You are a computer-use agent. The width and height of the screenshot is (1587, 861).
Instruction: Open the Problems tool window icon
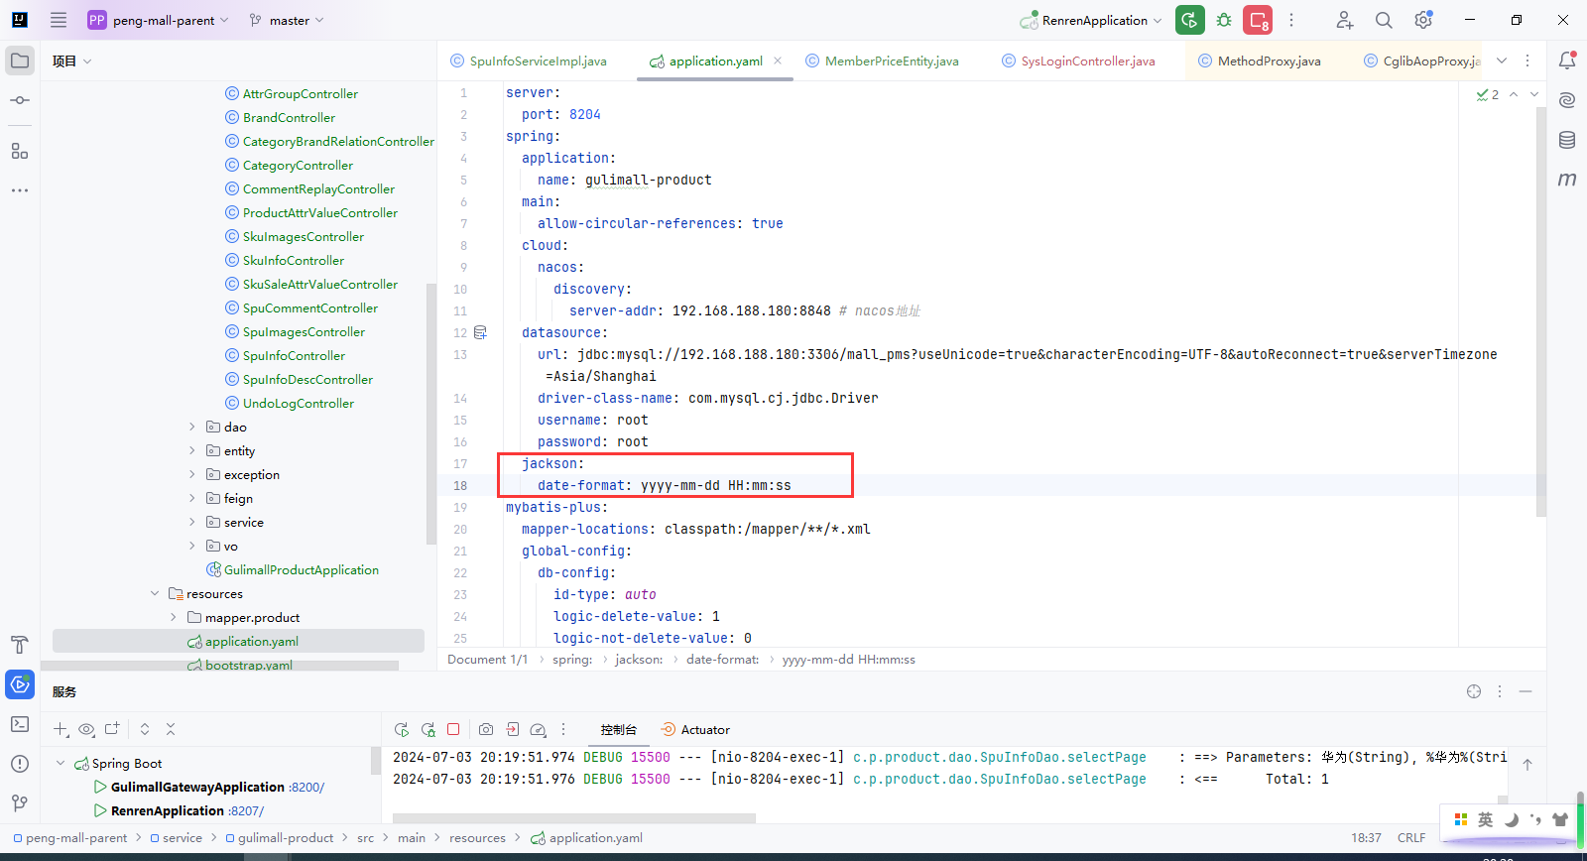pyautogui.click(x=20, y=764)
